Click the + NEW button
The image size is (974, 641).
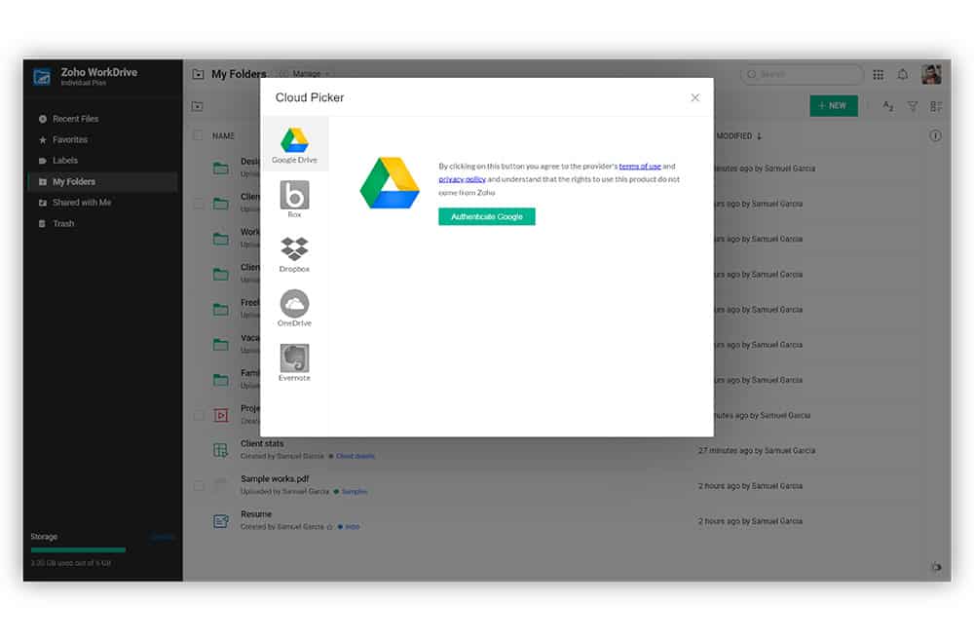[833, 105]
